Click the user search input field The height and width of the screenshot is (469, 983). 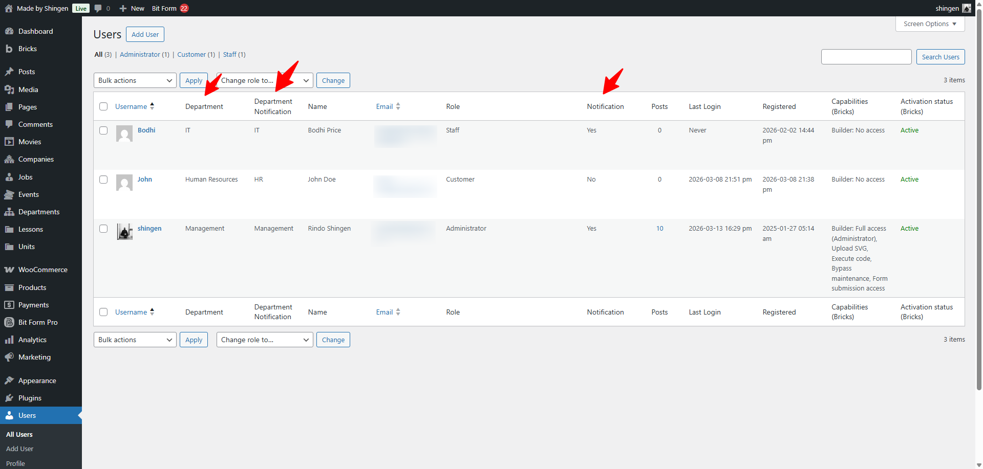pyautogui.click(x=866, y=57)
